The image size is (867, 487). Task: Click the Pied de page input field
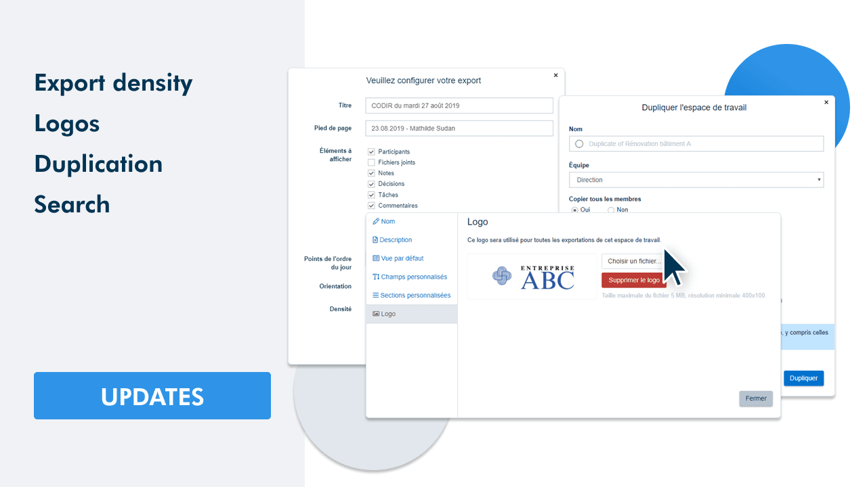tap(459, 128)
